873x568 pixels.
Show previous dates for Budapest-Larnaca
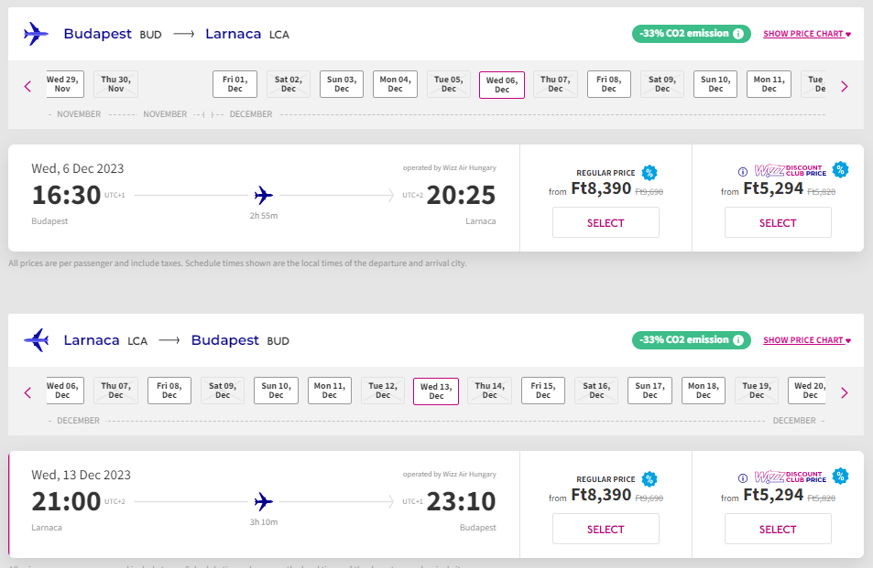pos(27,86)
